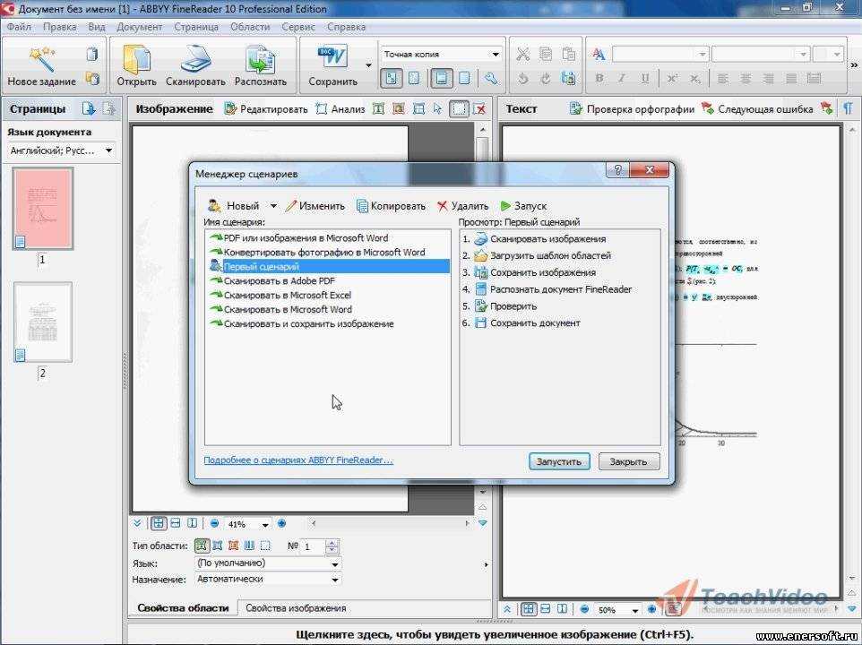Click the № area number field

coord(315,546)
